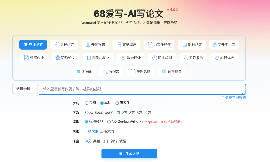Open the 免费智能选题 link

click(233, 98)
